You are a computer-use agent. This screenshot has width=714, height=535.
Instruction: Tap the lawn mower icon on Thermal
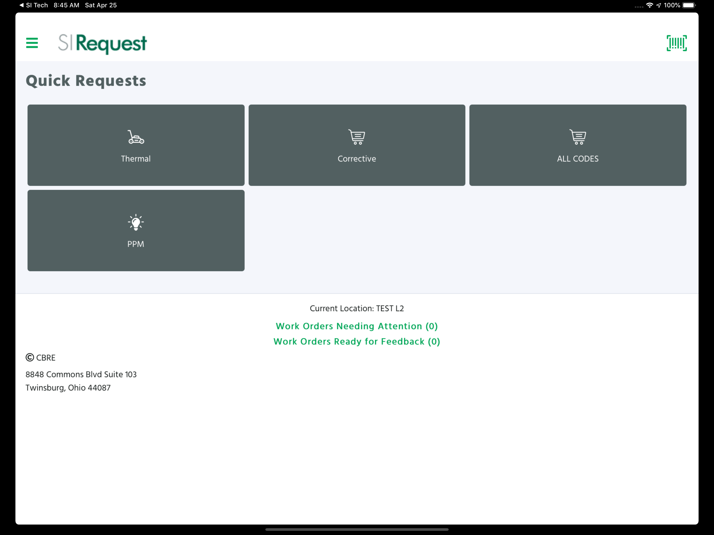(x=136, y=137)
